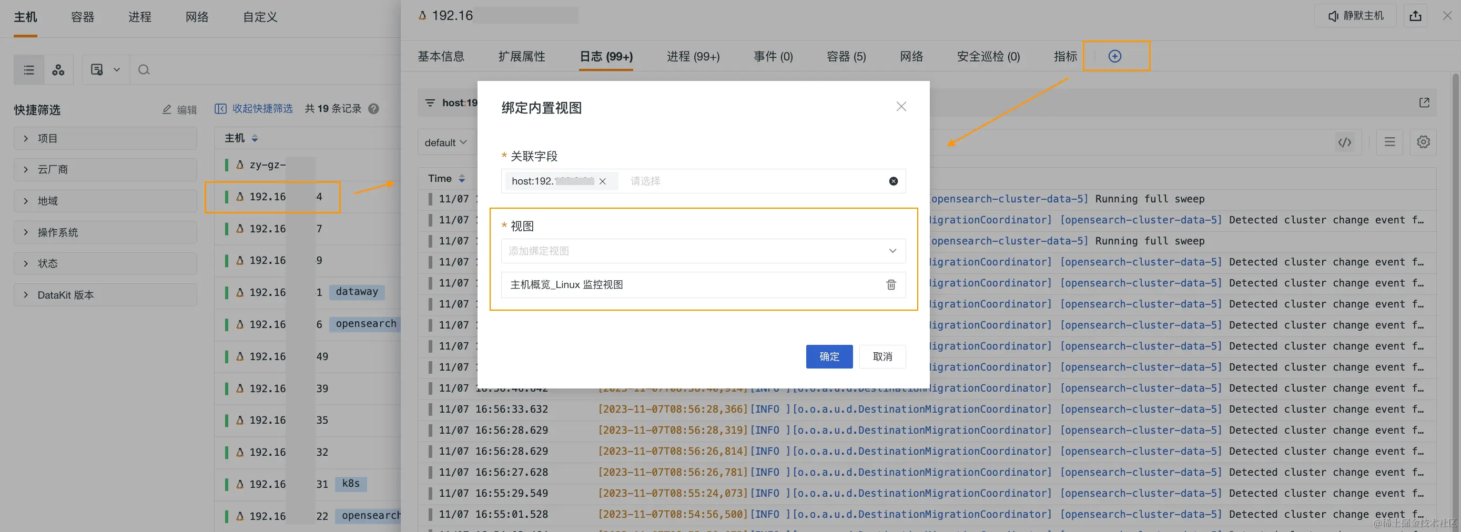Expand the 状态 filter group

point(106,264)
